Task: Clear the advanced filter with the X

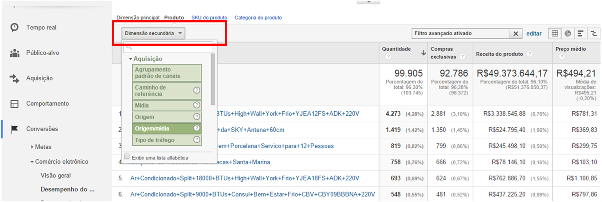Action: tap(515, 34)
